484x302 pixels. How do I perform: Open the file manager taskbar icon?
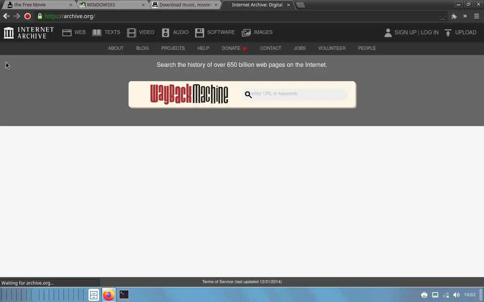pyautogui.click(x=94, y=295)
